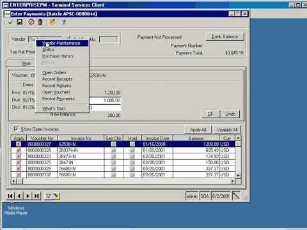Click the horizontal scrollbar right arrow
The height and width of the screenshot is (230, 307).
233,181
